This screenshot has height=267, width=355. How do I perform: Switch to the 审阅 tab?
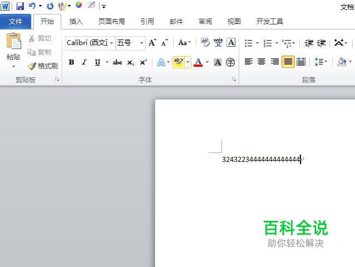(x=205, y=22)
